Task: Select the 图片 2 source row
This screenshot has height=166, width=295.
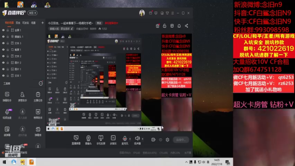Action: pos(22,63)
